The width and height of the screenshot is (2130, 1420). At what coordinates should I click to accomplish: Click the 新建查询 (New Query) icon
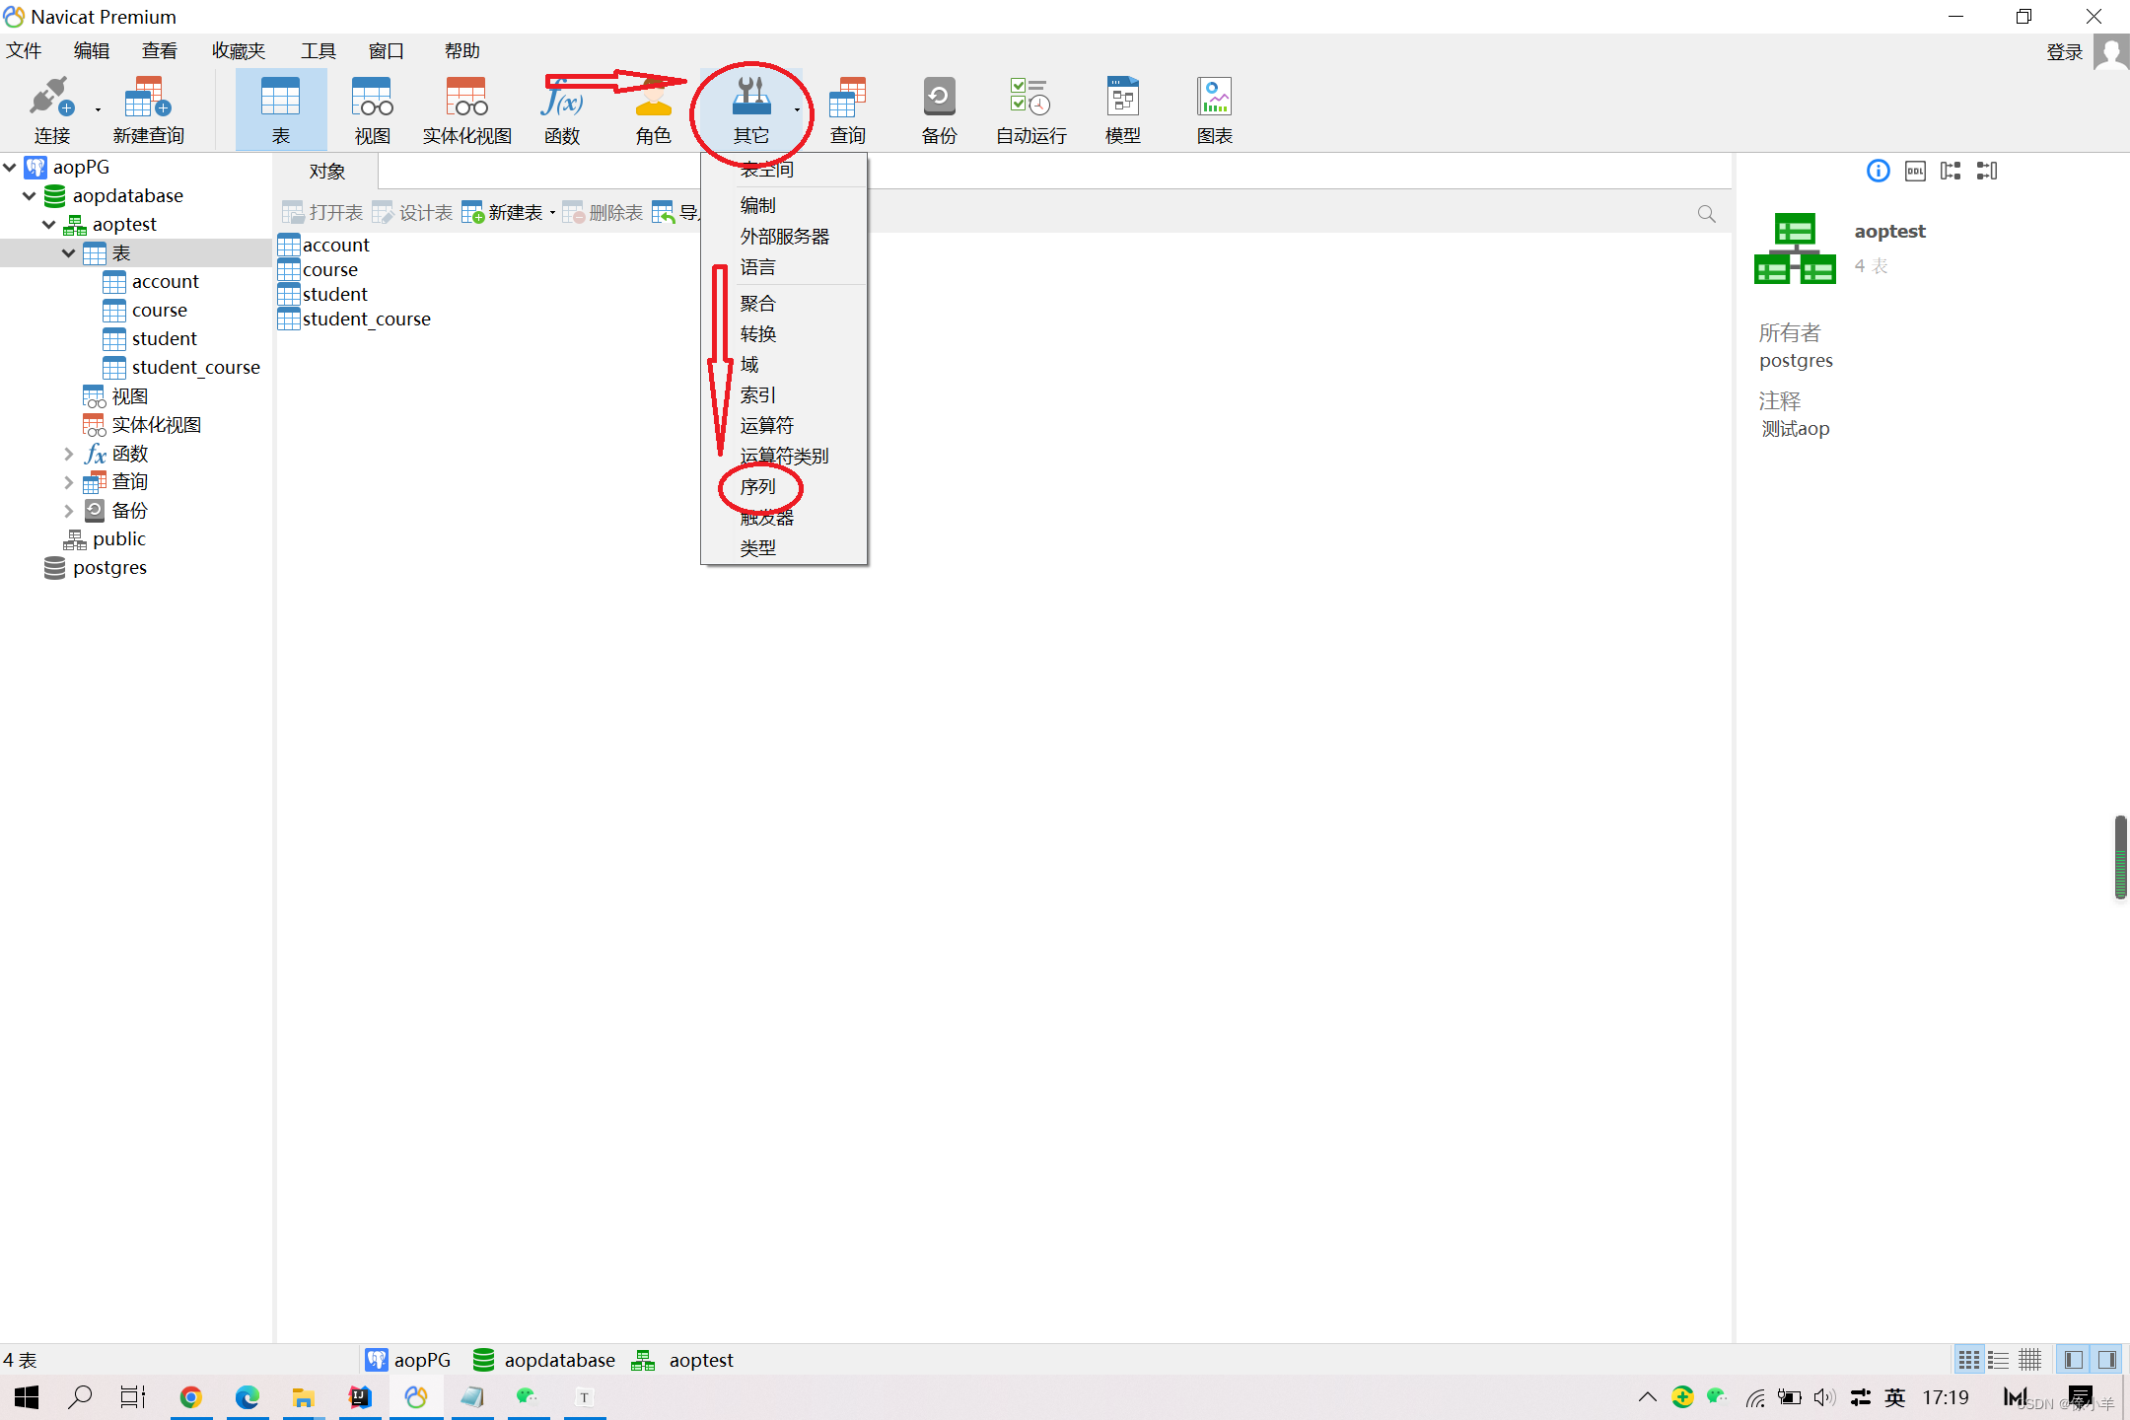click(x=148, y=108)
